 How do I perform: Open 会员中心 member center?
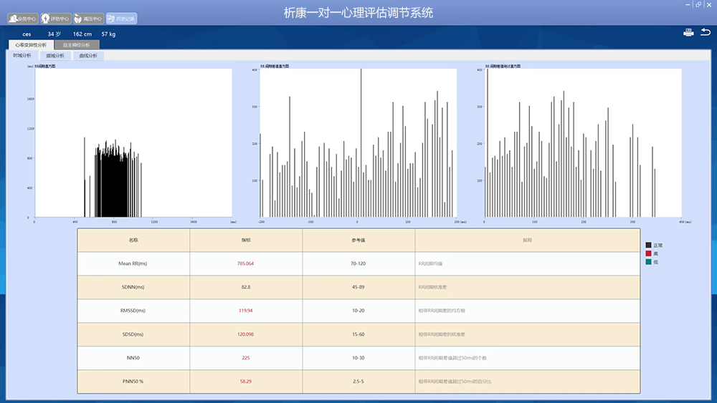(x=23, y=18)
